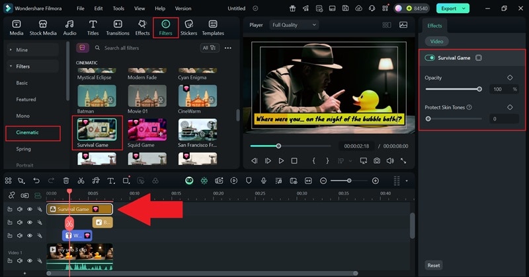Click the delete trash icon in timeline toolbar

[66, 181]
